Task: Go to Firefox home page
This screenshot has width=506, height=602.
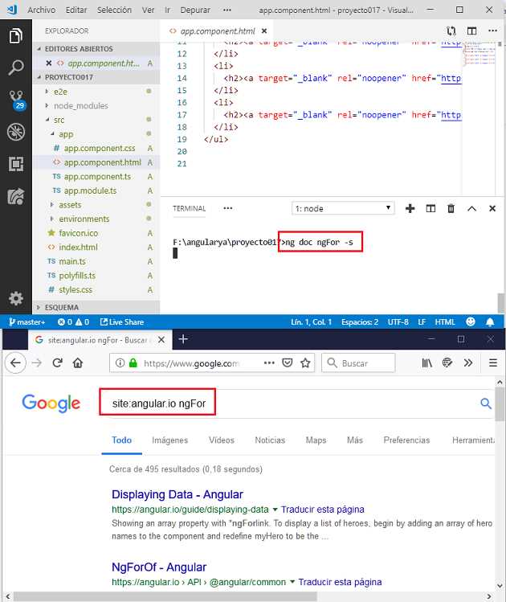Action: (78, 362)
